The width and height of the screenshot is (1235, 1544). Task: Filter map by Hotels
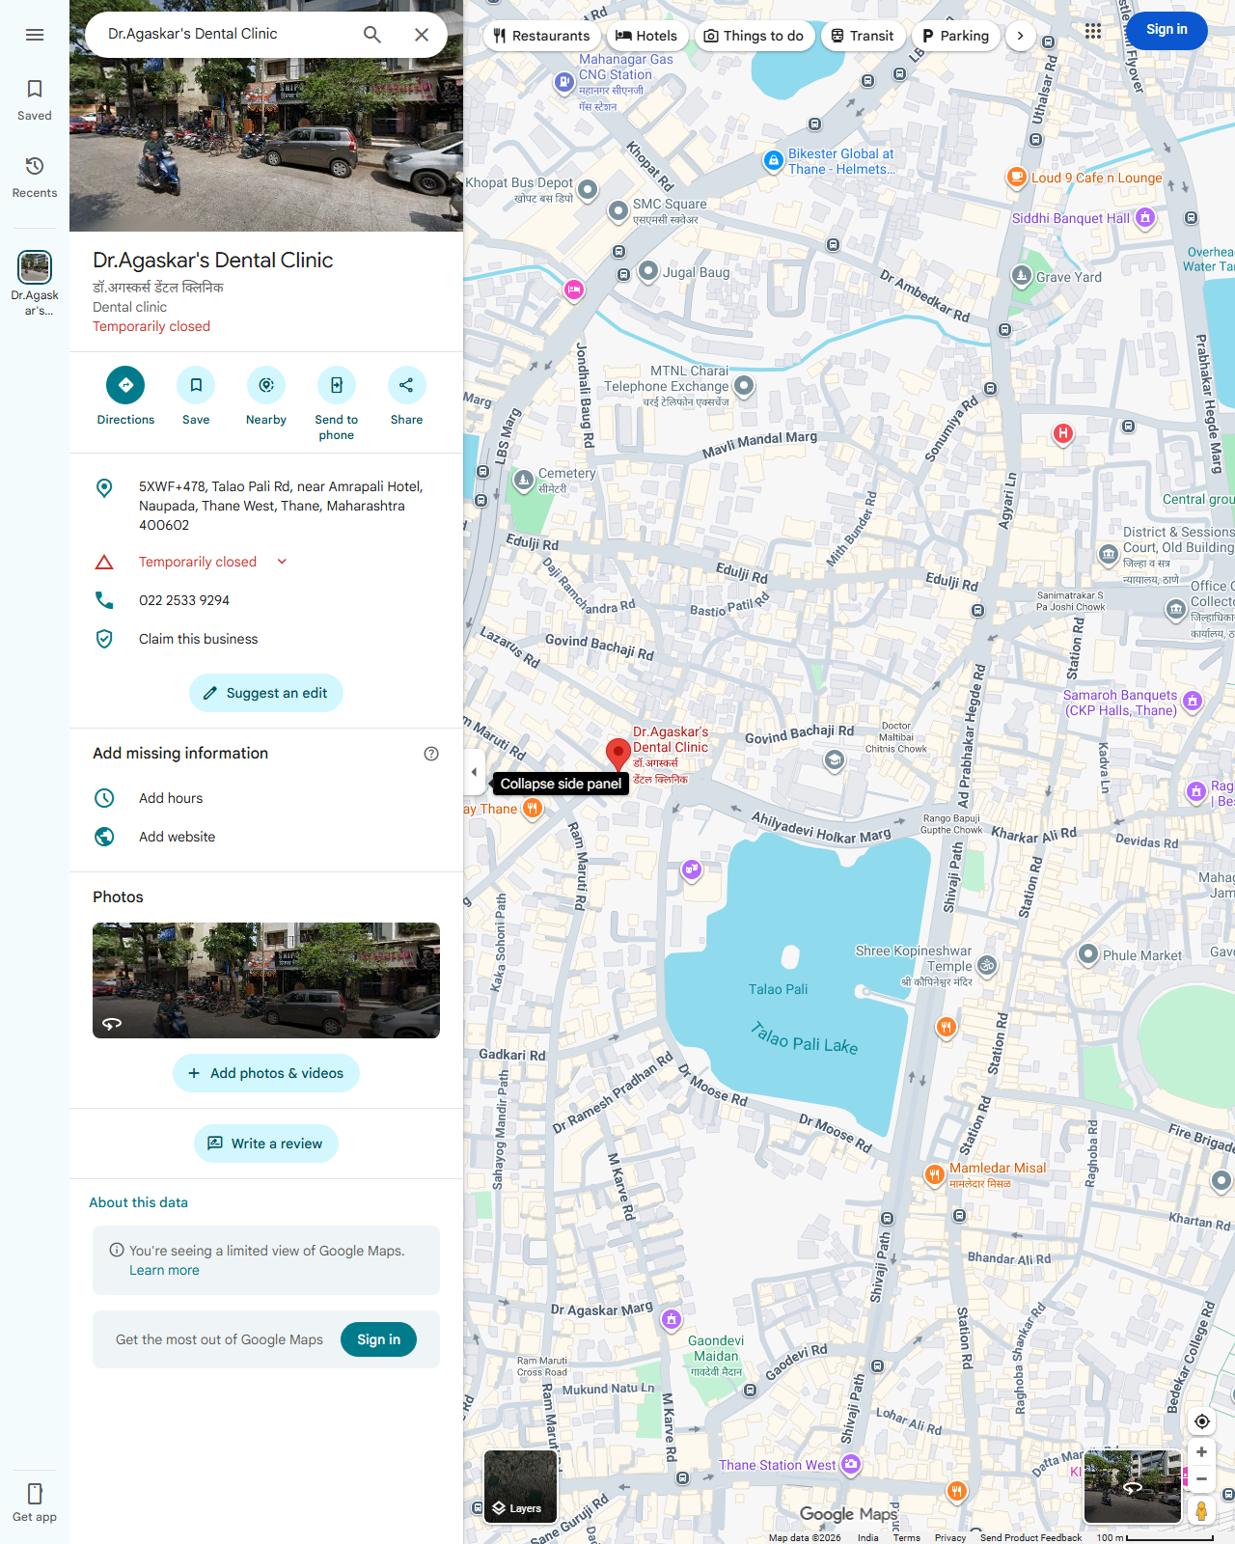coord(646,36)
